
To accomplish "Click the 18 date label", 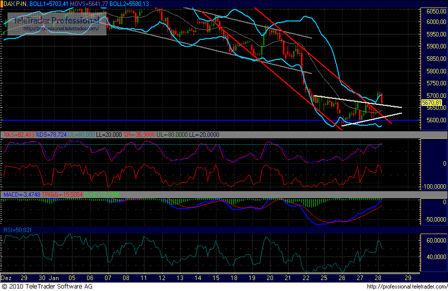I will tap(233, 278).
